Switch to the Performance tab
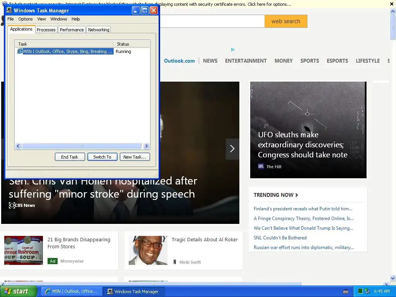This screenshot has height=297, width=396. click(72, 30)
